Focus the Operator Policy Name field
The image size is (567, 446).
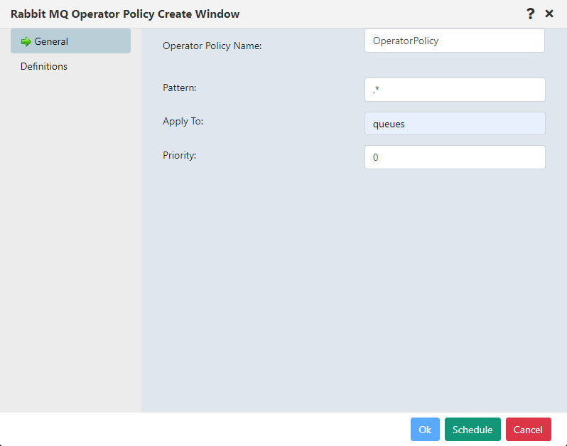click(x=455, y=41)
